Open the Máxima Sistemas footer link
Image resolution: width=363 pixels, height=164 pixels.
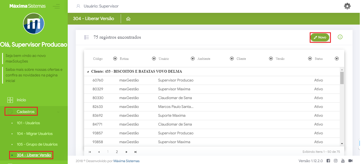point(126,161)
